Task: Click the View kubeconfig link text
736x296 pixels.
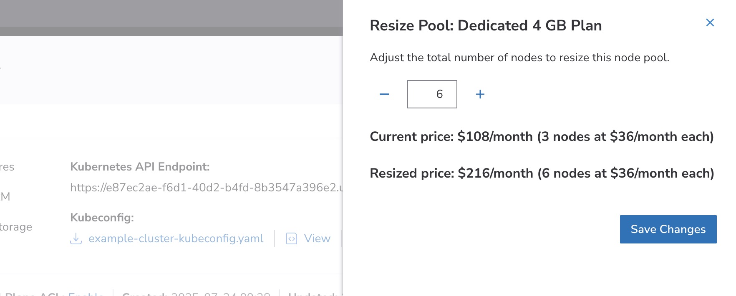Action: tap(317, 238)
